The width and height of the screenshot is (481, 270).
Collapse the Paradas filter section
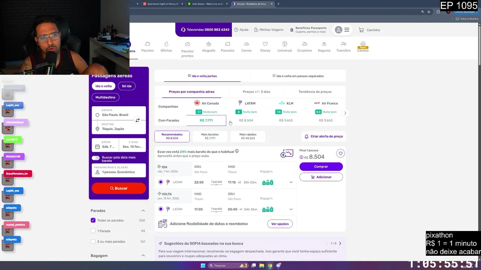(x=143, y=211)
